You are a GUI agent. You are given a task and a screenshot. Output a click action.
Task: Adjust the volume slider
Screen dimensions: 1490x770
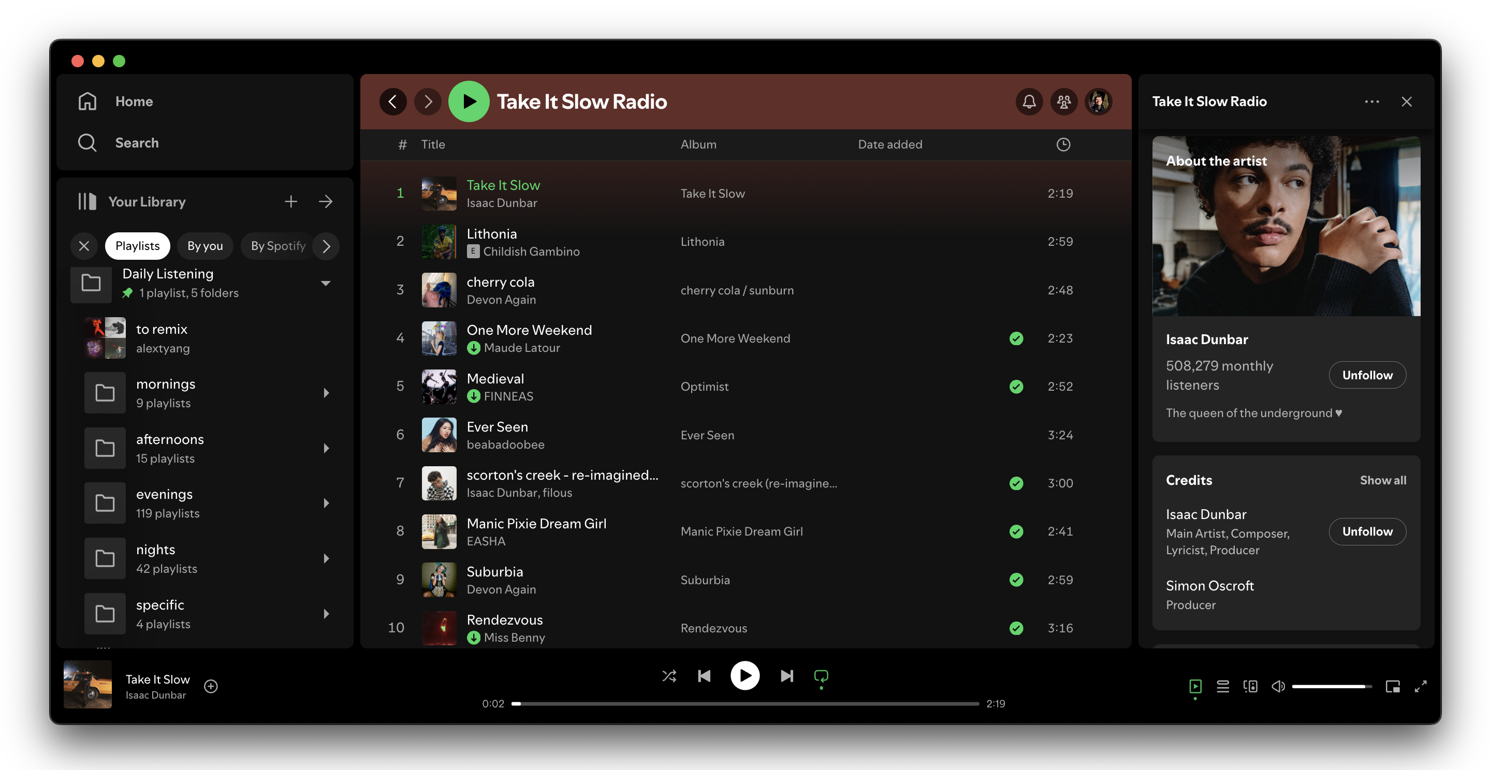coord(1331,686)
